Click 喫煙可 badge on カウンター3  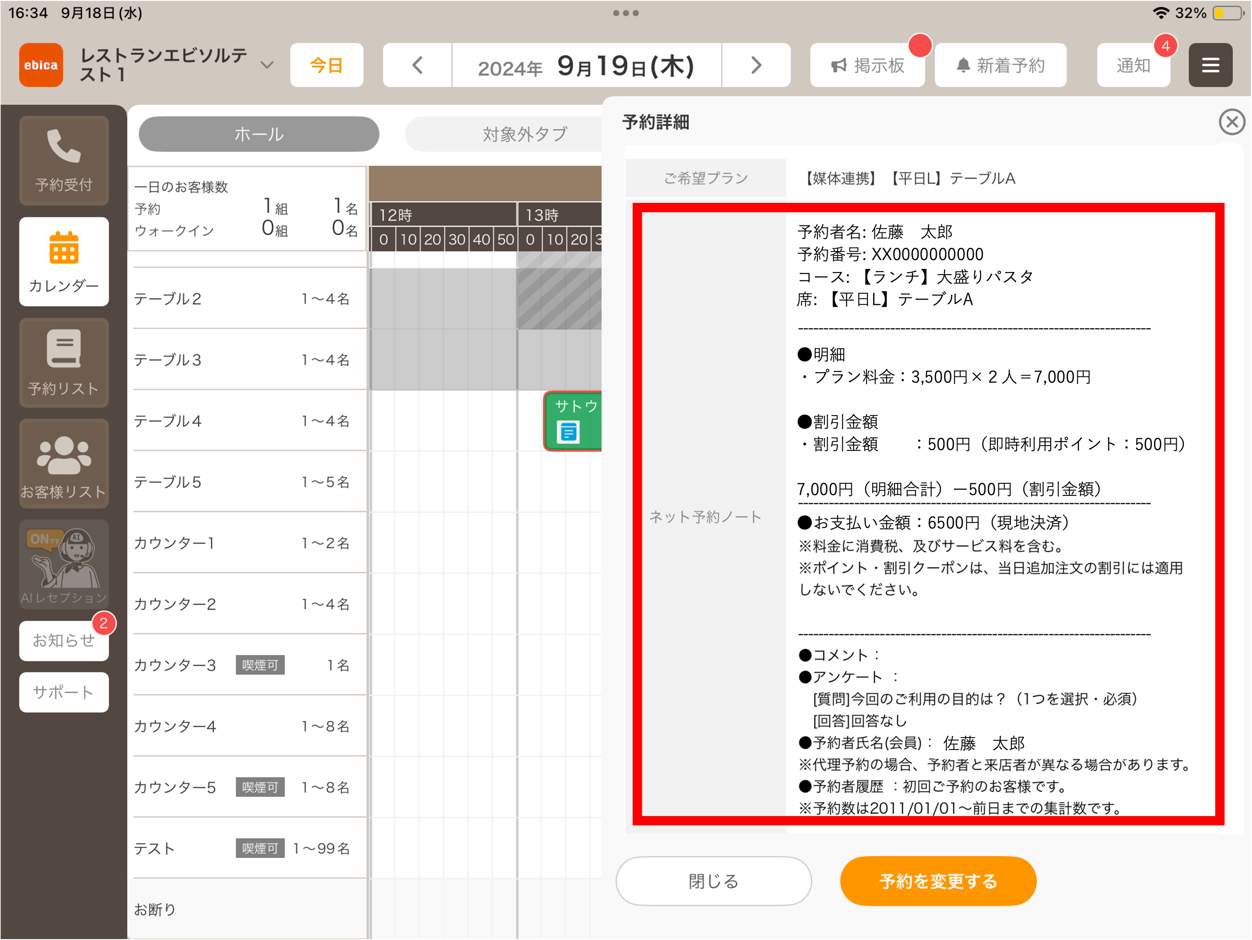pyautogui.click(x=260, y=665)
